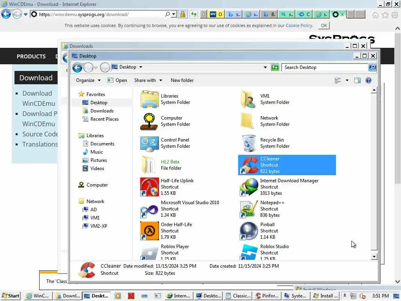The width and height of the screenshot is (401, 301).
Task: Click the Back button in Desktop window
Action: pyautogui.click(x=77, y=67)
